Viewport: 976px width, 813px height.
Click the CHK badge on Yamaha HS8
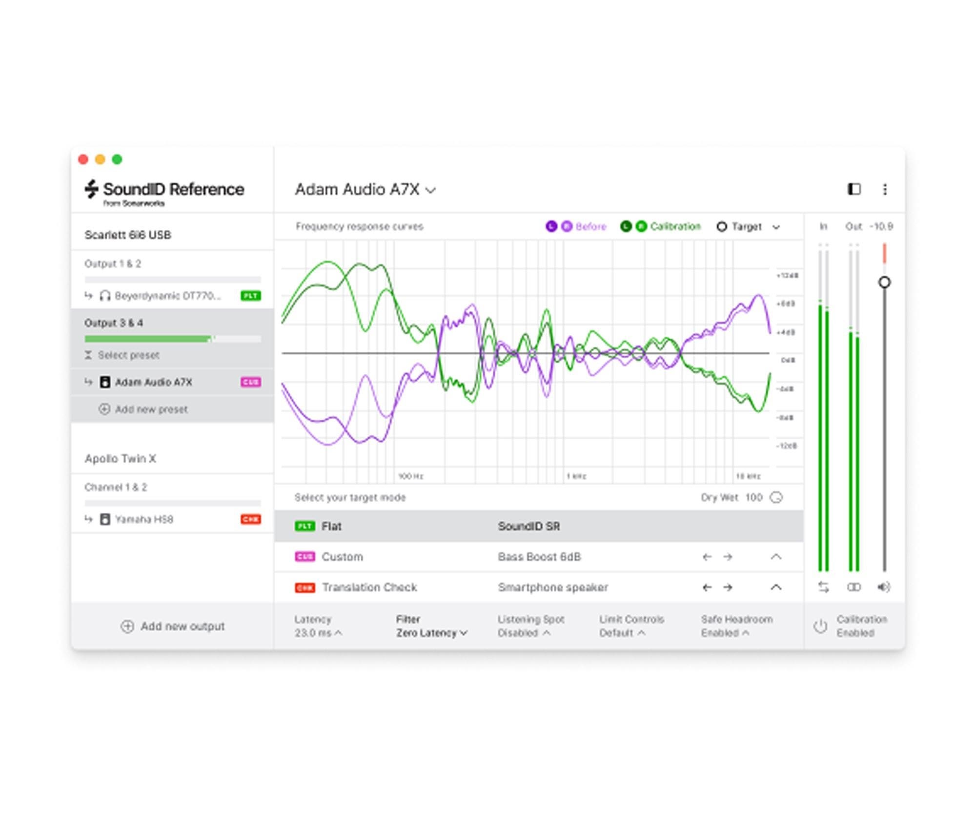[251, 519]
